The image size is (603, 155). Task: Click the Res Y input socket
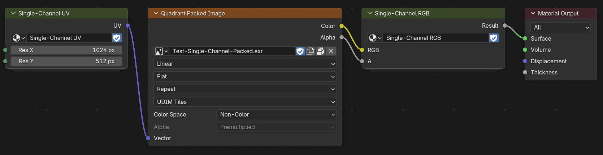5,61
